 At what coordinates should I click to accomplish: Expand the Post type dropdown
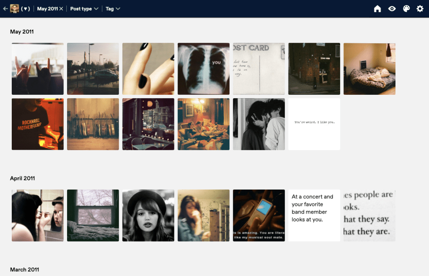[x=84, y=9]
